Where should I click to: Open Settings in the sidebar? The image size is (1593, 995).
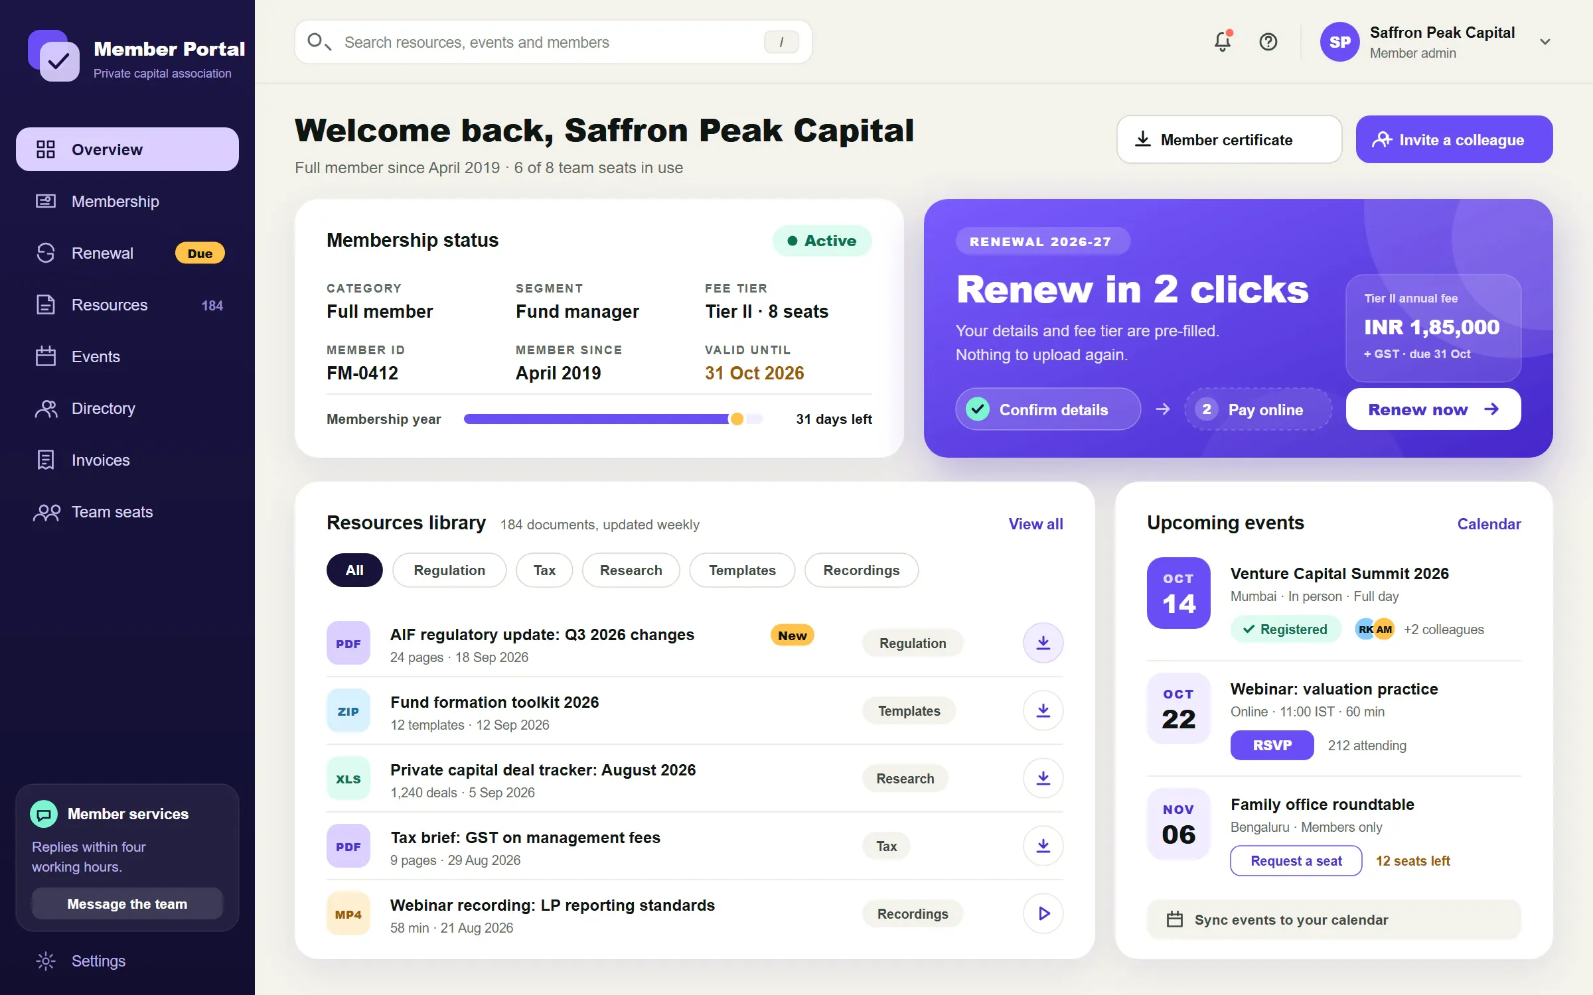[x=127, y=961]
